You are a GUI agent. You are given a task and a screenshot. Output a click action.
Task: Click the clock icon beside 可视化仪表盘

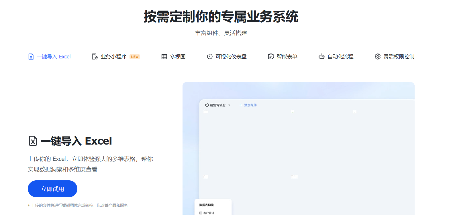tap(209, 56)
